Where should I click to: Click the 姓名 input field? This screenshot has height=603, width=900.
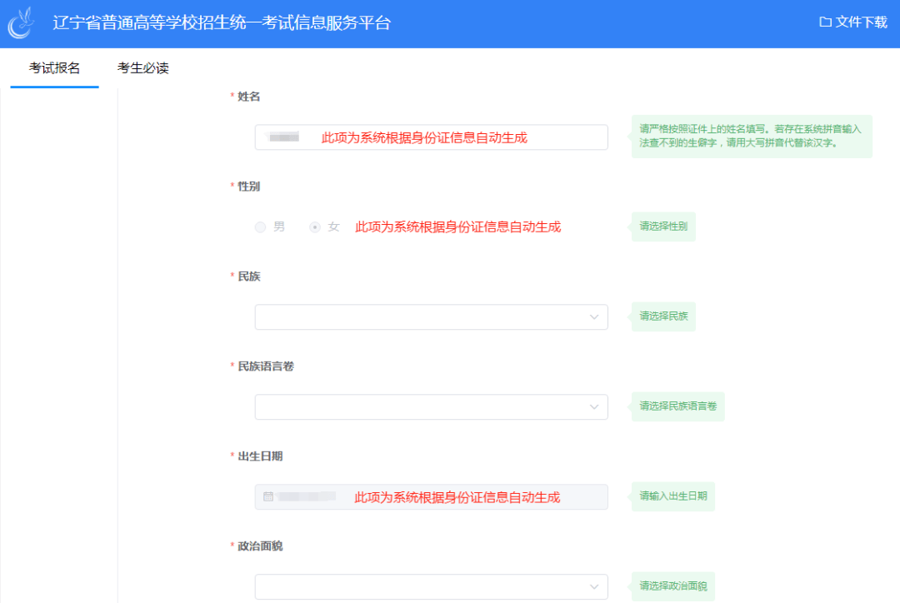(431, 137)
